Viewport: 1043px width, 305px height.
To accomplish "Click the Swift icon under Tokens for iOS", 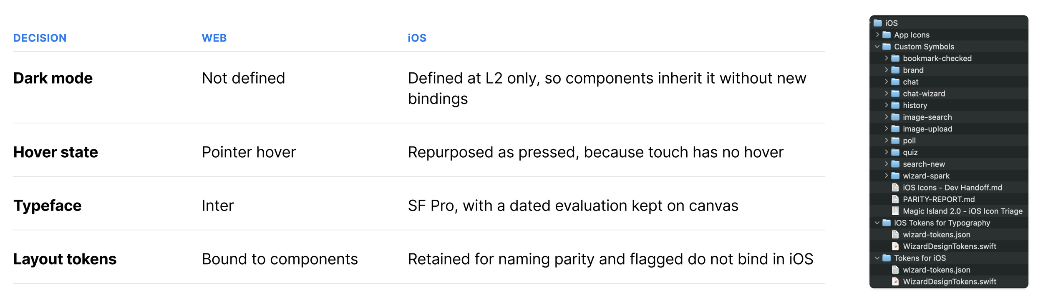I will point(895,282).
